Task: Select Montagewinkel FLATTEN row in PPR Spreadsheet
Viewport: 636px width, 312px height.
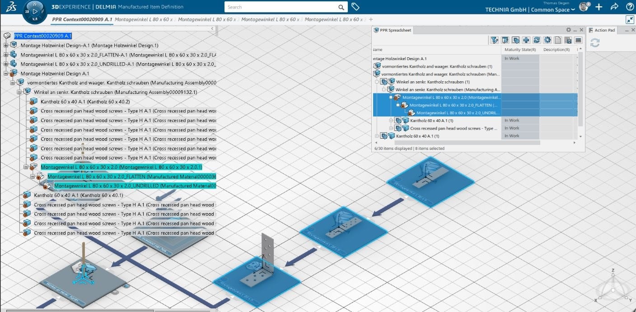Action: click(453, 105)
